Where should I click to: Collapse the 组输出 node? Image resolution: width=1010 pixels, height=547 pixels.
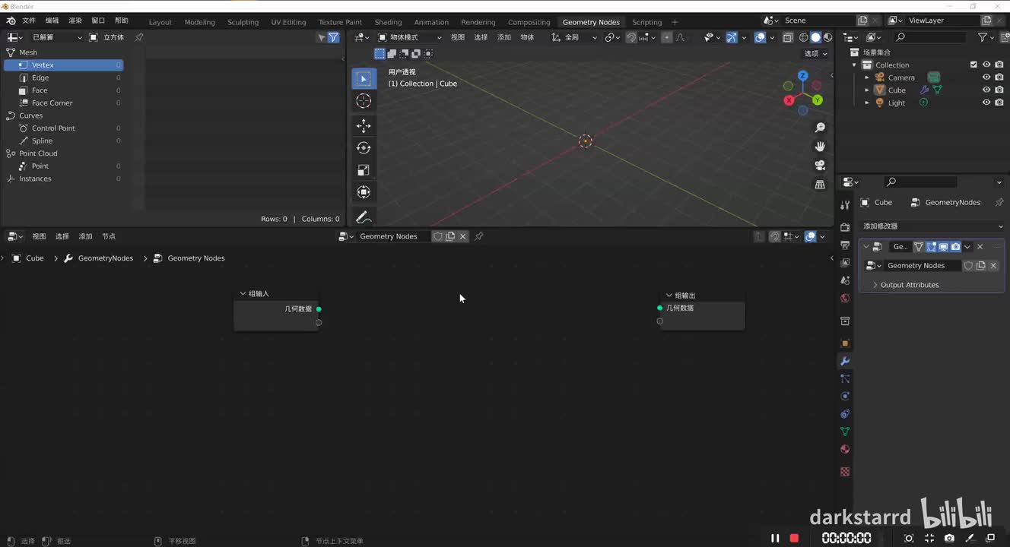click(x=669, y=296)
